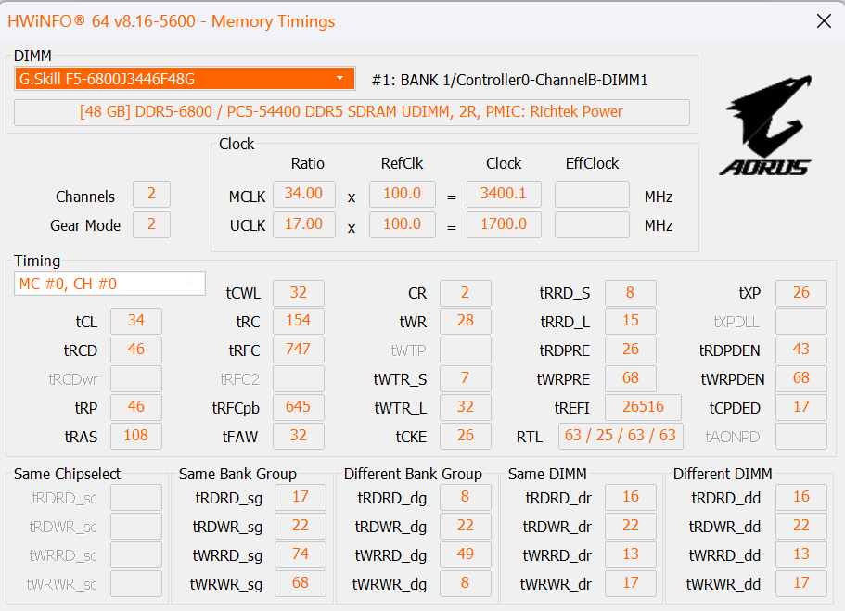Click the MCLK ratio value 34.00

304,194
